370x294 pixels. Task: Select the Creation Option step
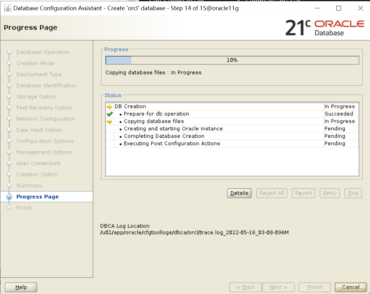coord(37,174)
